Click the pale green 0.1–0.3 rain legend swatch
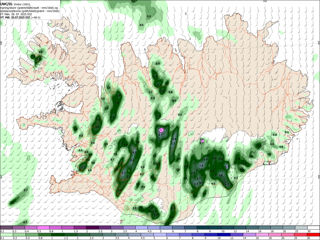The height and width of the screenshot is (240, 320). point(6,234)
